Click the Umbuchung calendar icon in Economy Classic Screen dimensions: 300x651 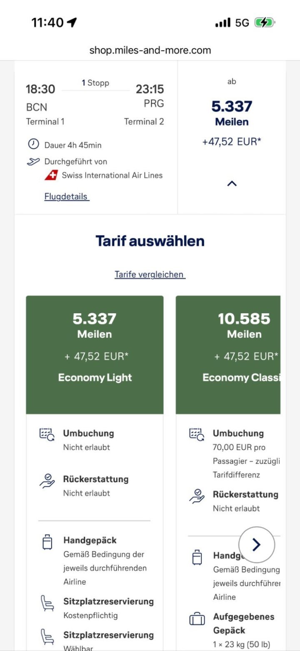pyautogui.click(x=197, y=434)
